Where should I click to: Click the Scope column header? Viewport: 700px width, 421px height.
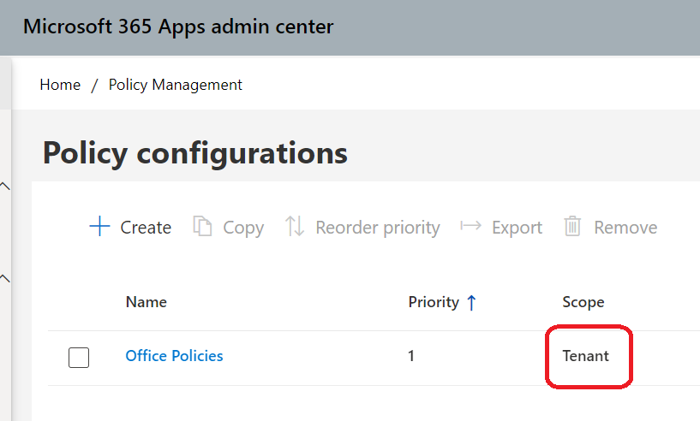click(x=583, y=302)
